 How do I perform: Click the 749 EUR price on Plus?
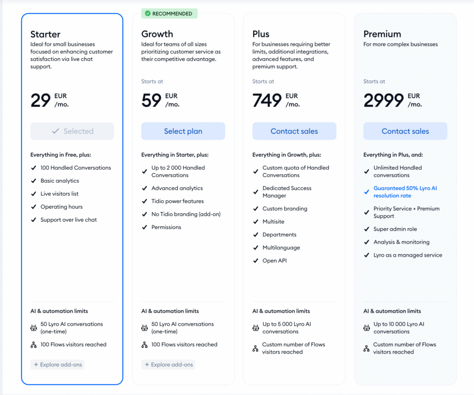point(276,100)
